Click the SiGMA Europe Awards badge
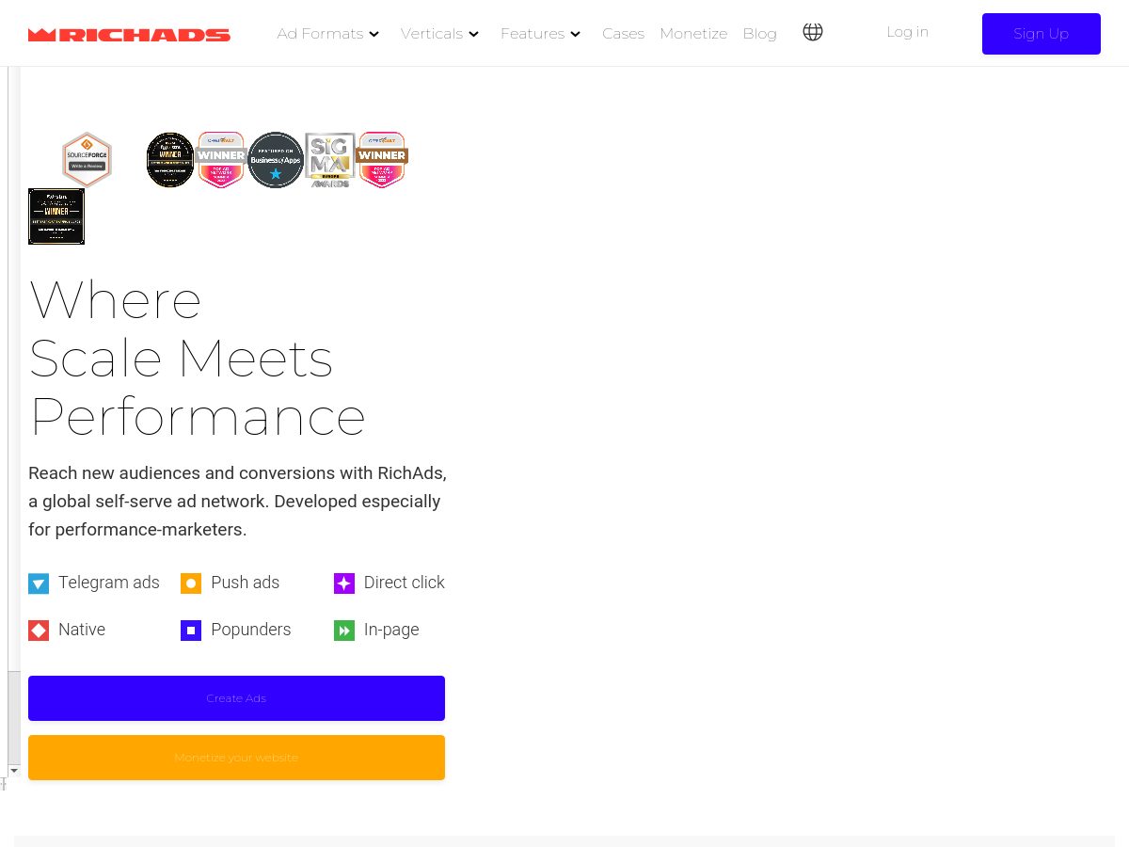 [x=329, y=159]
